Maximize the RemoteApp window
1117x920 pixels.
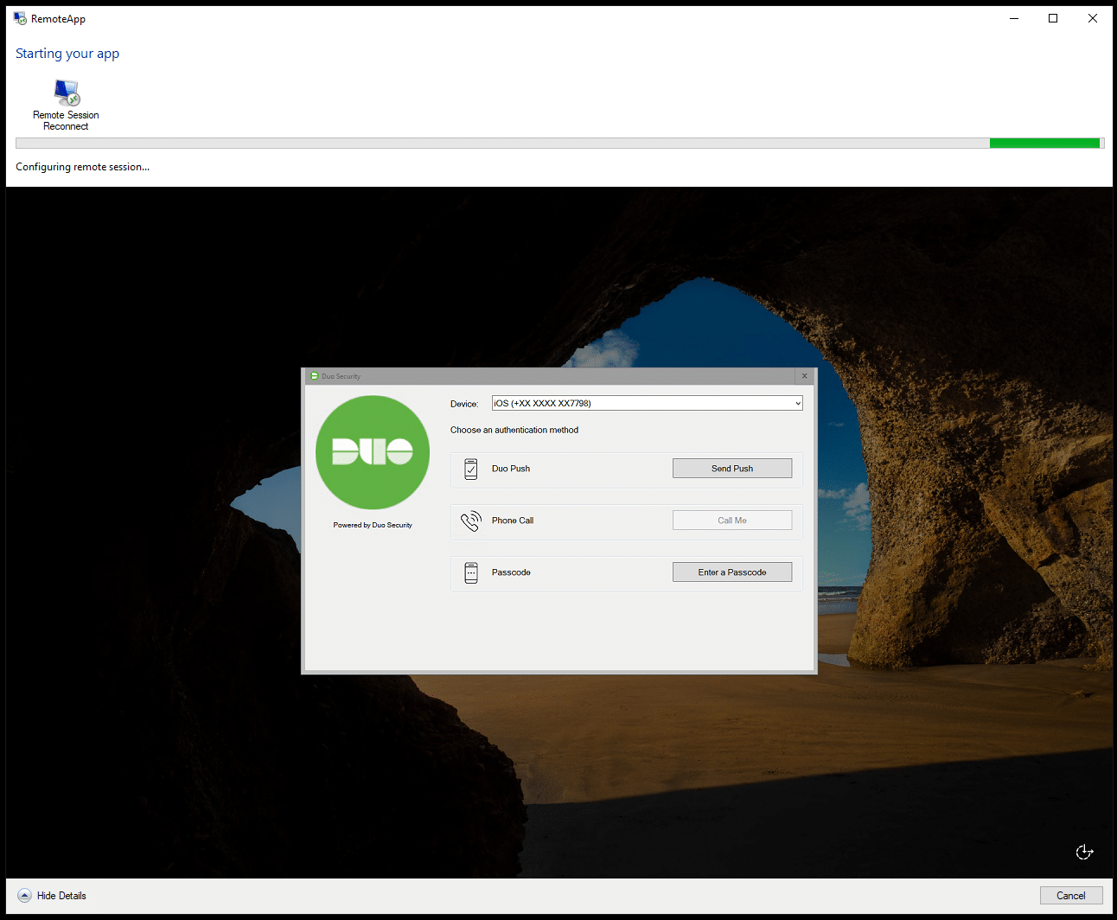[1053, 18]
